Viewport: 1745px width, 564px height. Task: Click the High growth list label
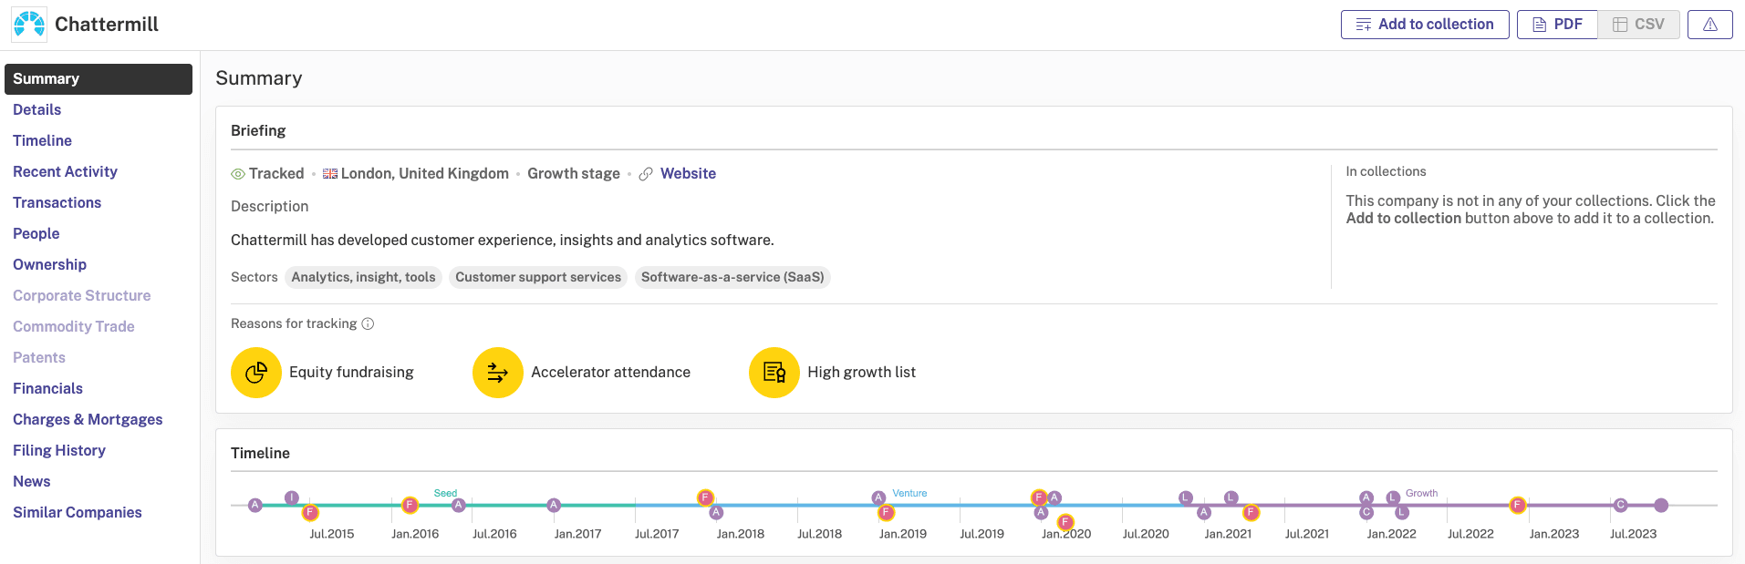861,373
